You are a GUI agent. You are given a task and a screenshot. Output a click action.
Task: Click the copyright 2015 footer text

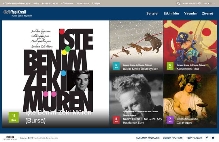[39, 138]
